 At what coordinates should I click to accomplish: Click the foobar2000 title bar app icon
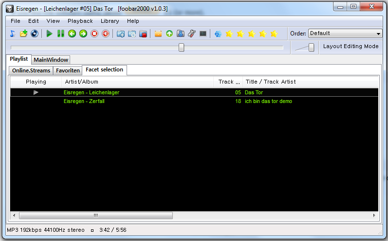point(10,9)
